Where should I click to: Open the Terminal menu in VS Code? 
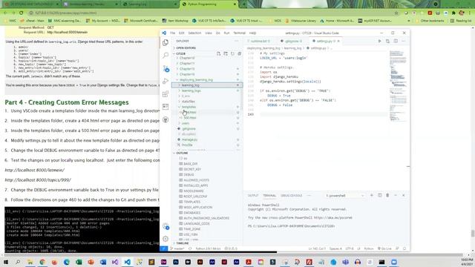click(239, 33)
